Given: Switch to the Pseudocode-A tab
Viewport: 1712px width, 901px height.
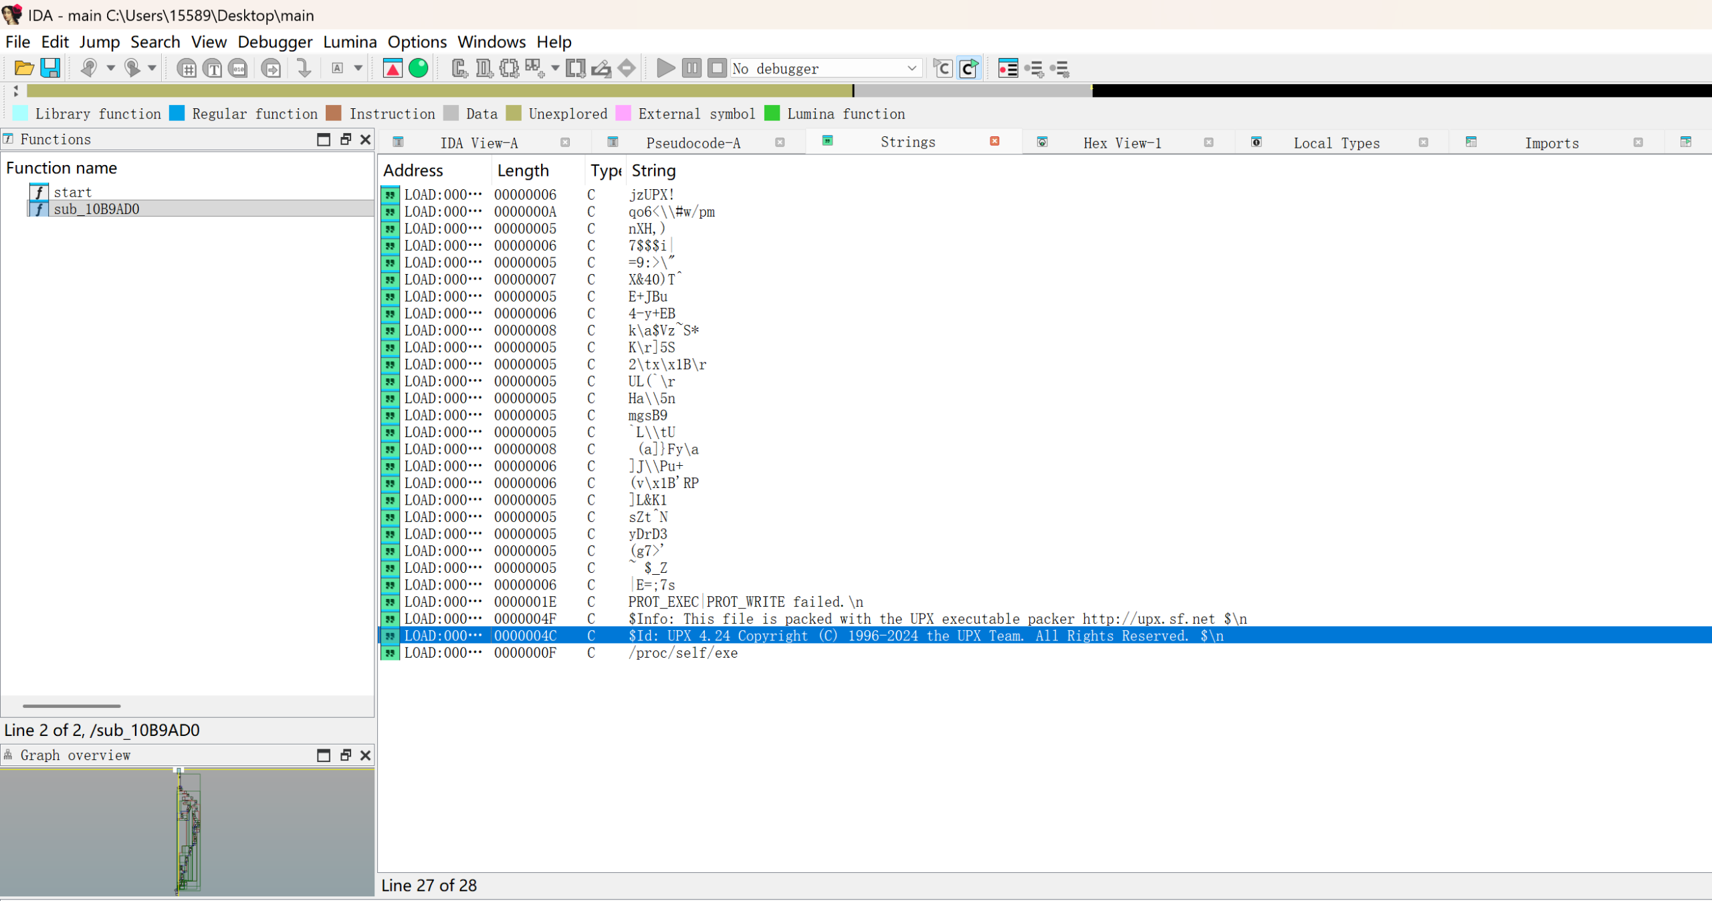Looking at the screenshot, I should tap(693, 143).
